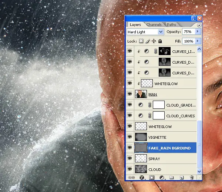The width and height of the screenshot is (222, 192).
Task: Open the Layers panel options menu arrow
Action: click(x=199, y=25)
